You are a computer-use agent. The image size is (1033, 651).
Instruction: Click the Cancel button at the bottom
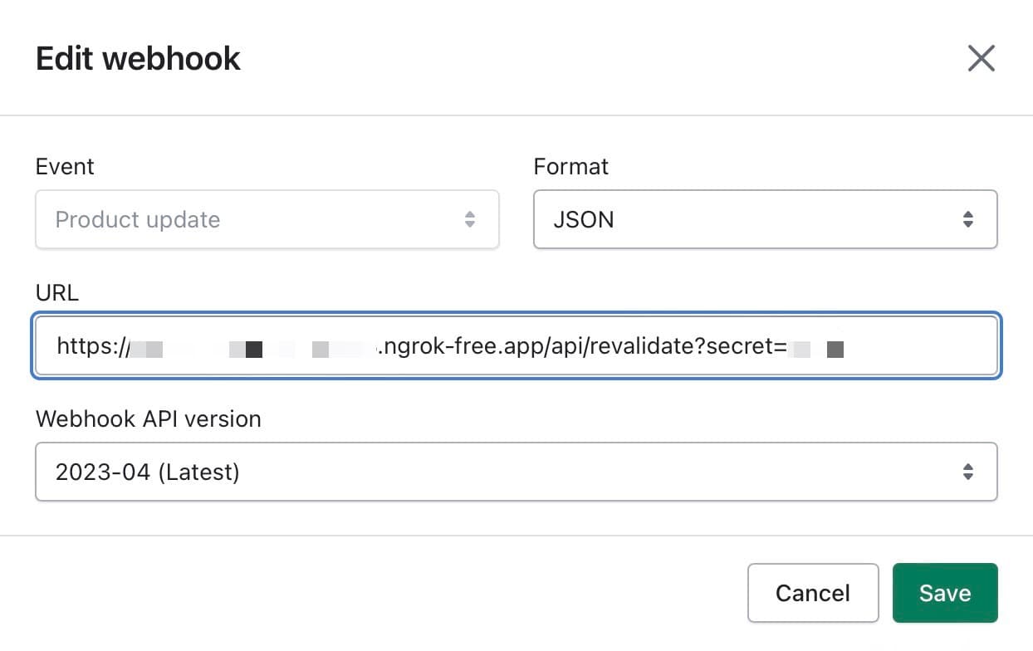[x=812, y=593]
